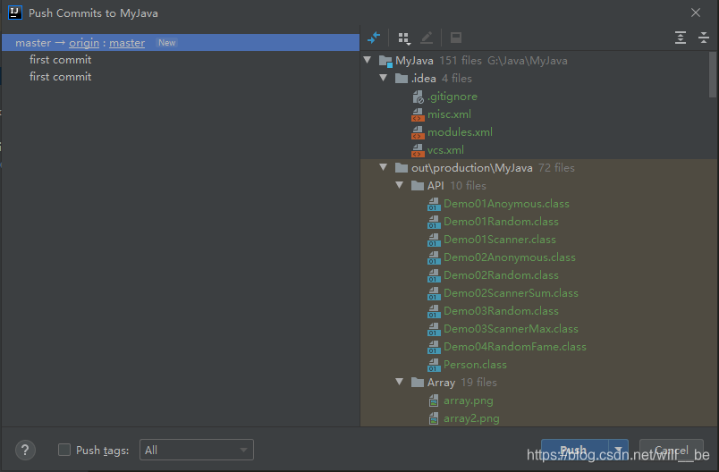Click the out\production\MyJava folder icon
This screenshot has width=719, height=472.
tap(402, 168)
